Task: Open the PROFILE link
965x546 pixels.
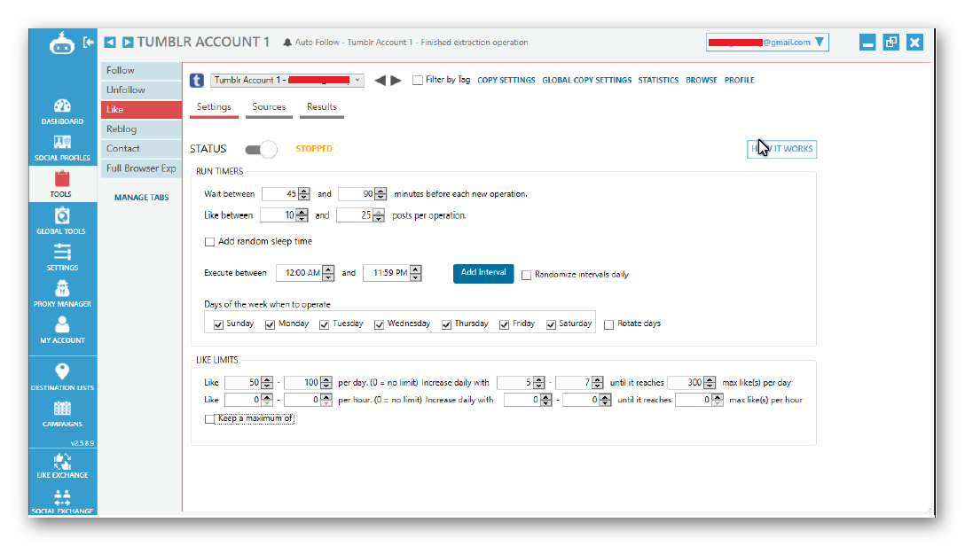Action: 739,81
